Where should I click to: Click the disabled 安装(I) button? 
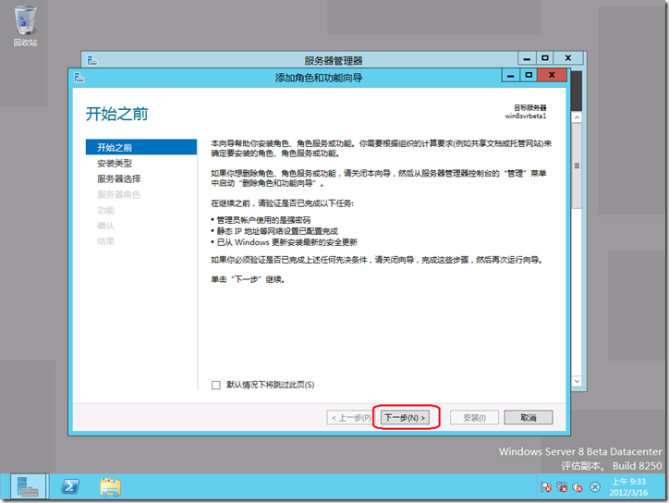pyautogui.click(x=474, y=418)
